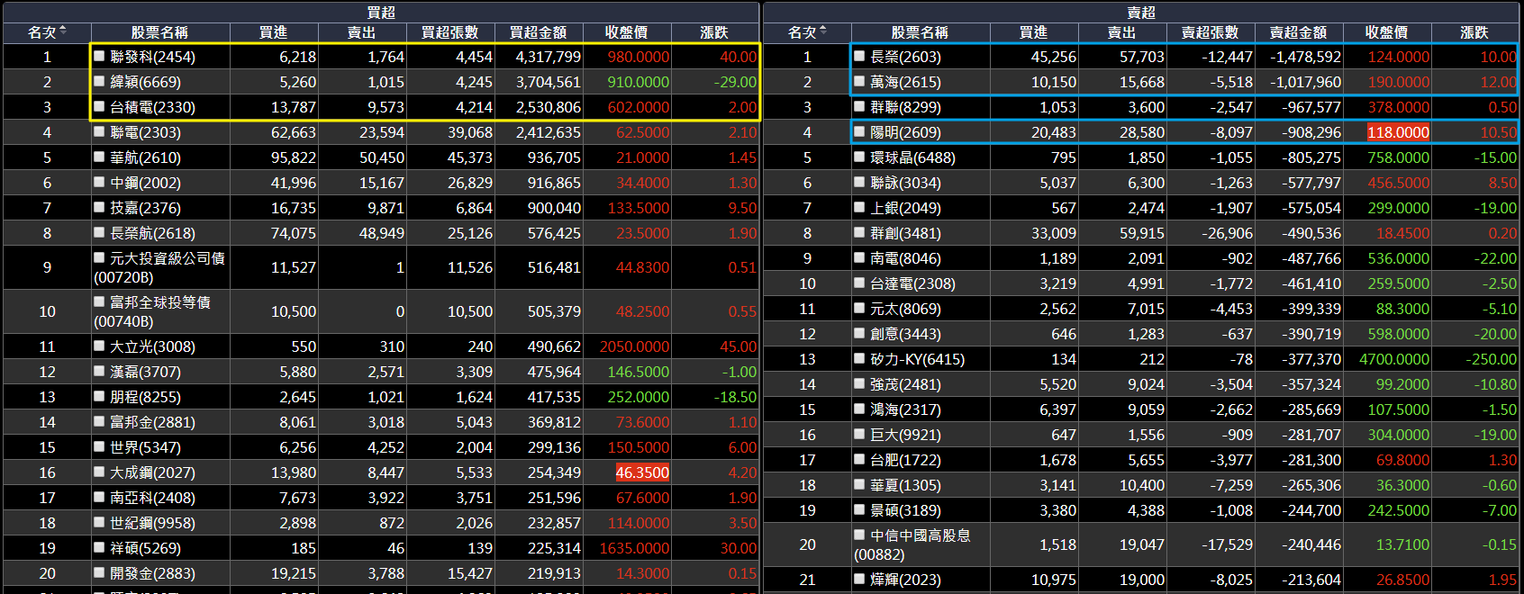The image size is (1524, 594).
Task: Open stock name 南亞科(2408)
Action: 152,498
